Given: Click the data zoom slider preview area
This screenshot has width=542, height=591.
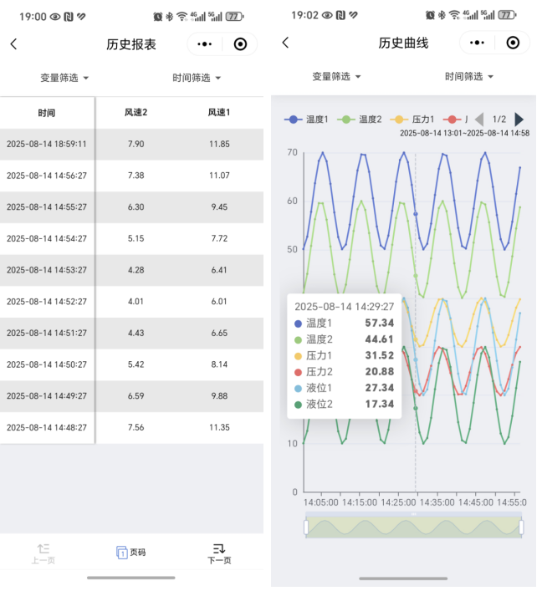Looking at the screenshot, I should click(414, 527).
